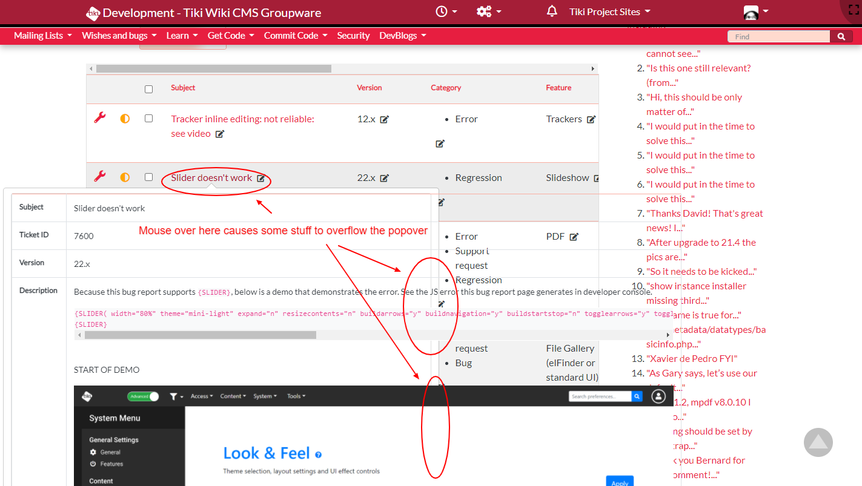Click the orange half-circle icon on the Slider doesn't work row

[x=125, y=177]
